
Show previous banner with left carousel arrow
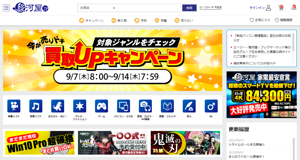pyautogui.click(x=6, y=61)
